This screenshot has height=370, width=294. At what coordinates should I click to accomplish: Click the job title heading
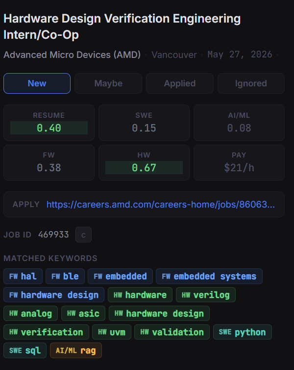coord(122,26)
